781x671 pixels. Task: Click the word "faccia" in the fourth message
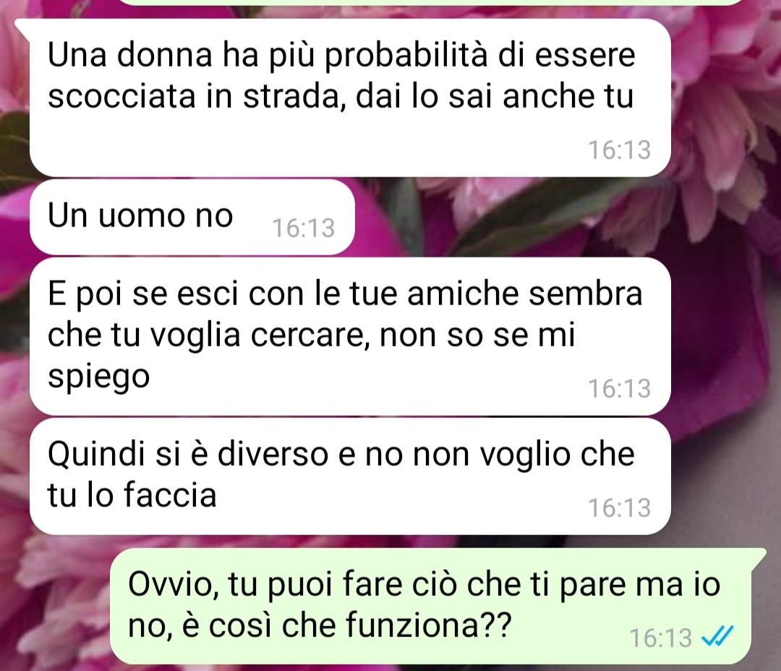click(170, 494)
